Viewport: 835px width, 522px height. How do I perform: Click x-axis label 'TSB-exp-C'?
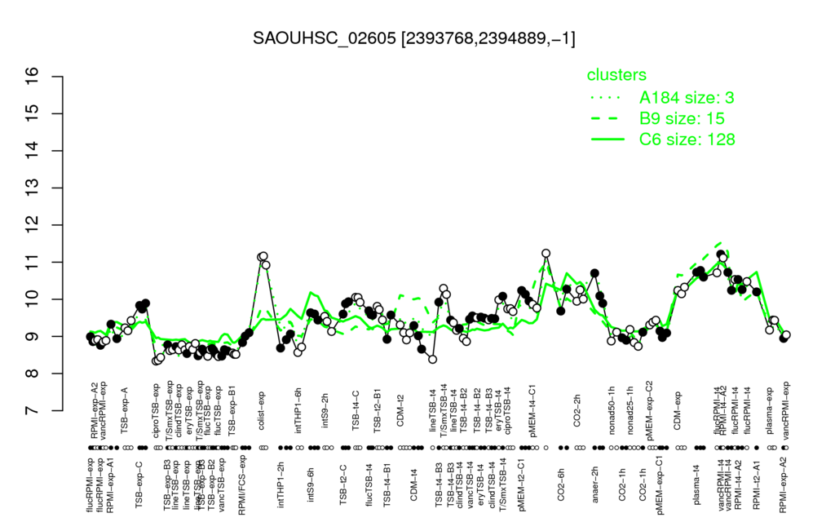tap(139, 484)
